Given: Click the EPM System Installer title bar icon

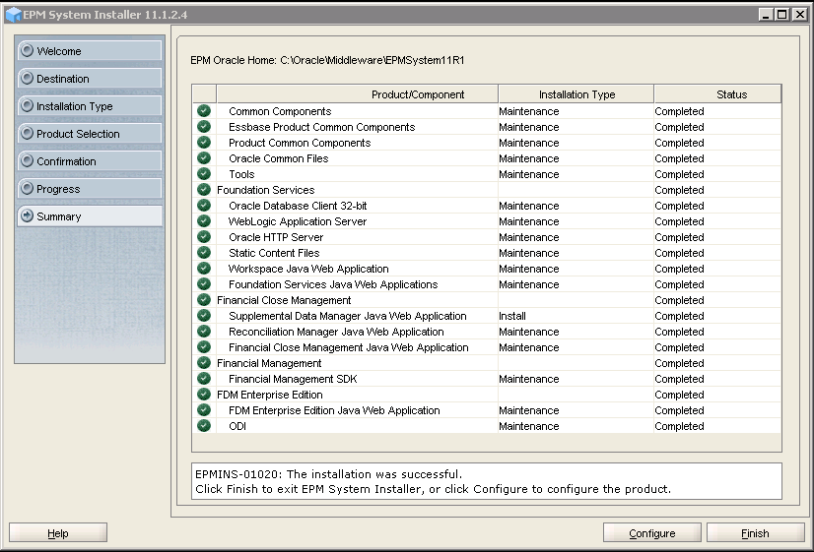Looking at the screenshot, I should point(13,14).
